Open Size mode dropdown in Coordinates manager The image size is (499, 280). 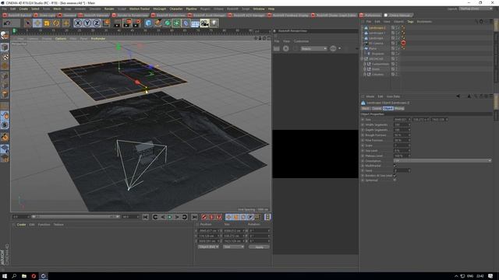[x=233, y=247]
